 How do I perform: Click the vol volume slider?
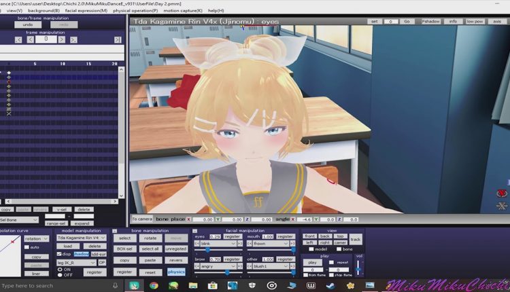358,268
